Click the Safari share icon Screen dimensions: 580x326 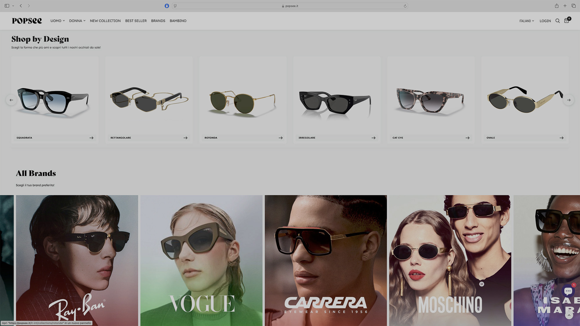[x=557, y=6]
